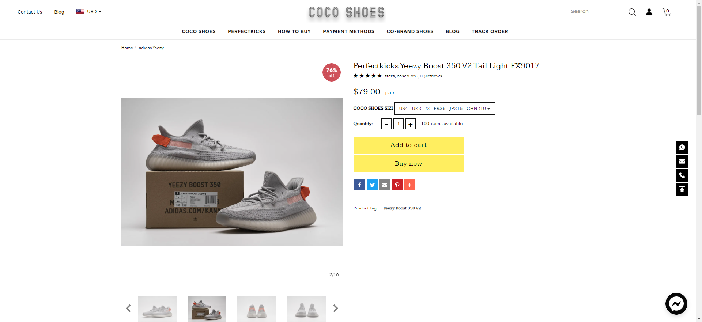Click the Add to cart button
This screenshot has width=702, height=322.
(409, 145)
